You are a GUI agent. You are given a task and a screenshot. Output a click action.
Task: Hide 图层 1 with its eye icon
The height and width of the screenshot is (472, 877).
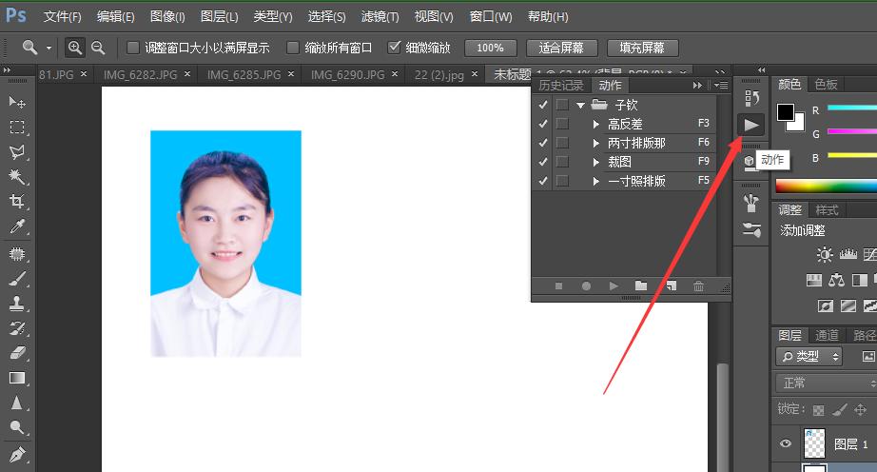[786, 443]
